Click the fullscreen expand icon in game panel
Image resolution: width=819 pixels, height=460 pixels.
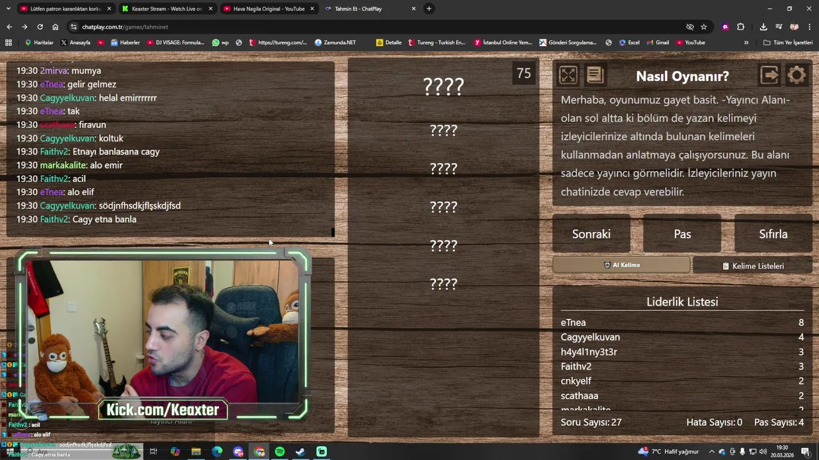pos(568,75)
